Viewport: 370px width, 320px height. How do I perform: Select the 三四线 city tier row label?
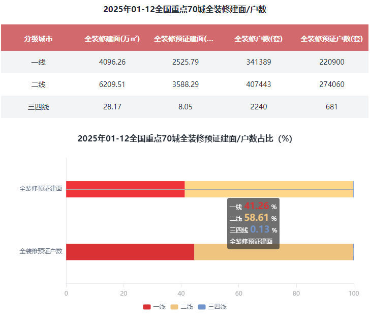tap(38, 107)
